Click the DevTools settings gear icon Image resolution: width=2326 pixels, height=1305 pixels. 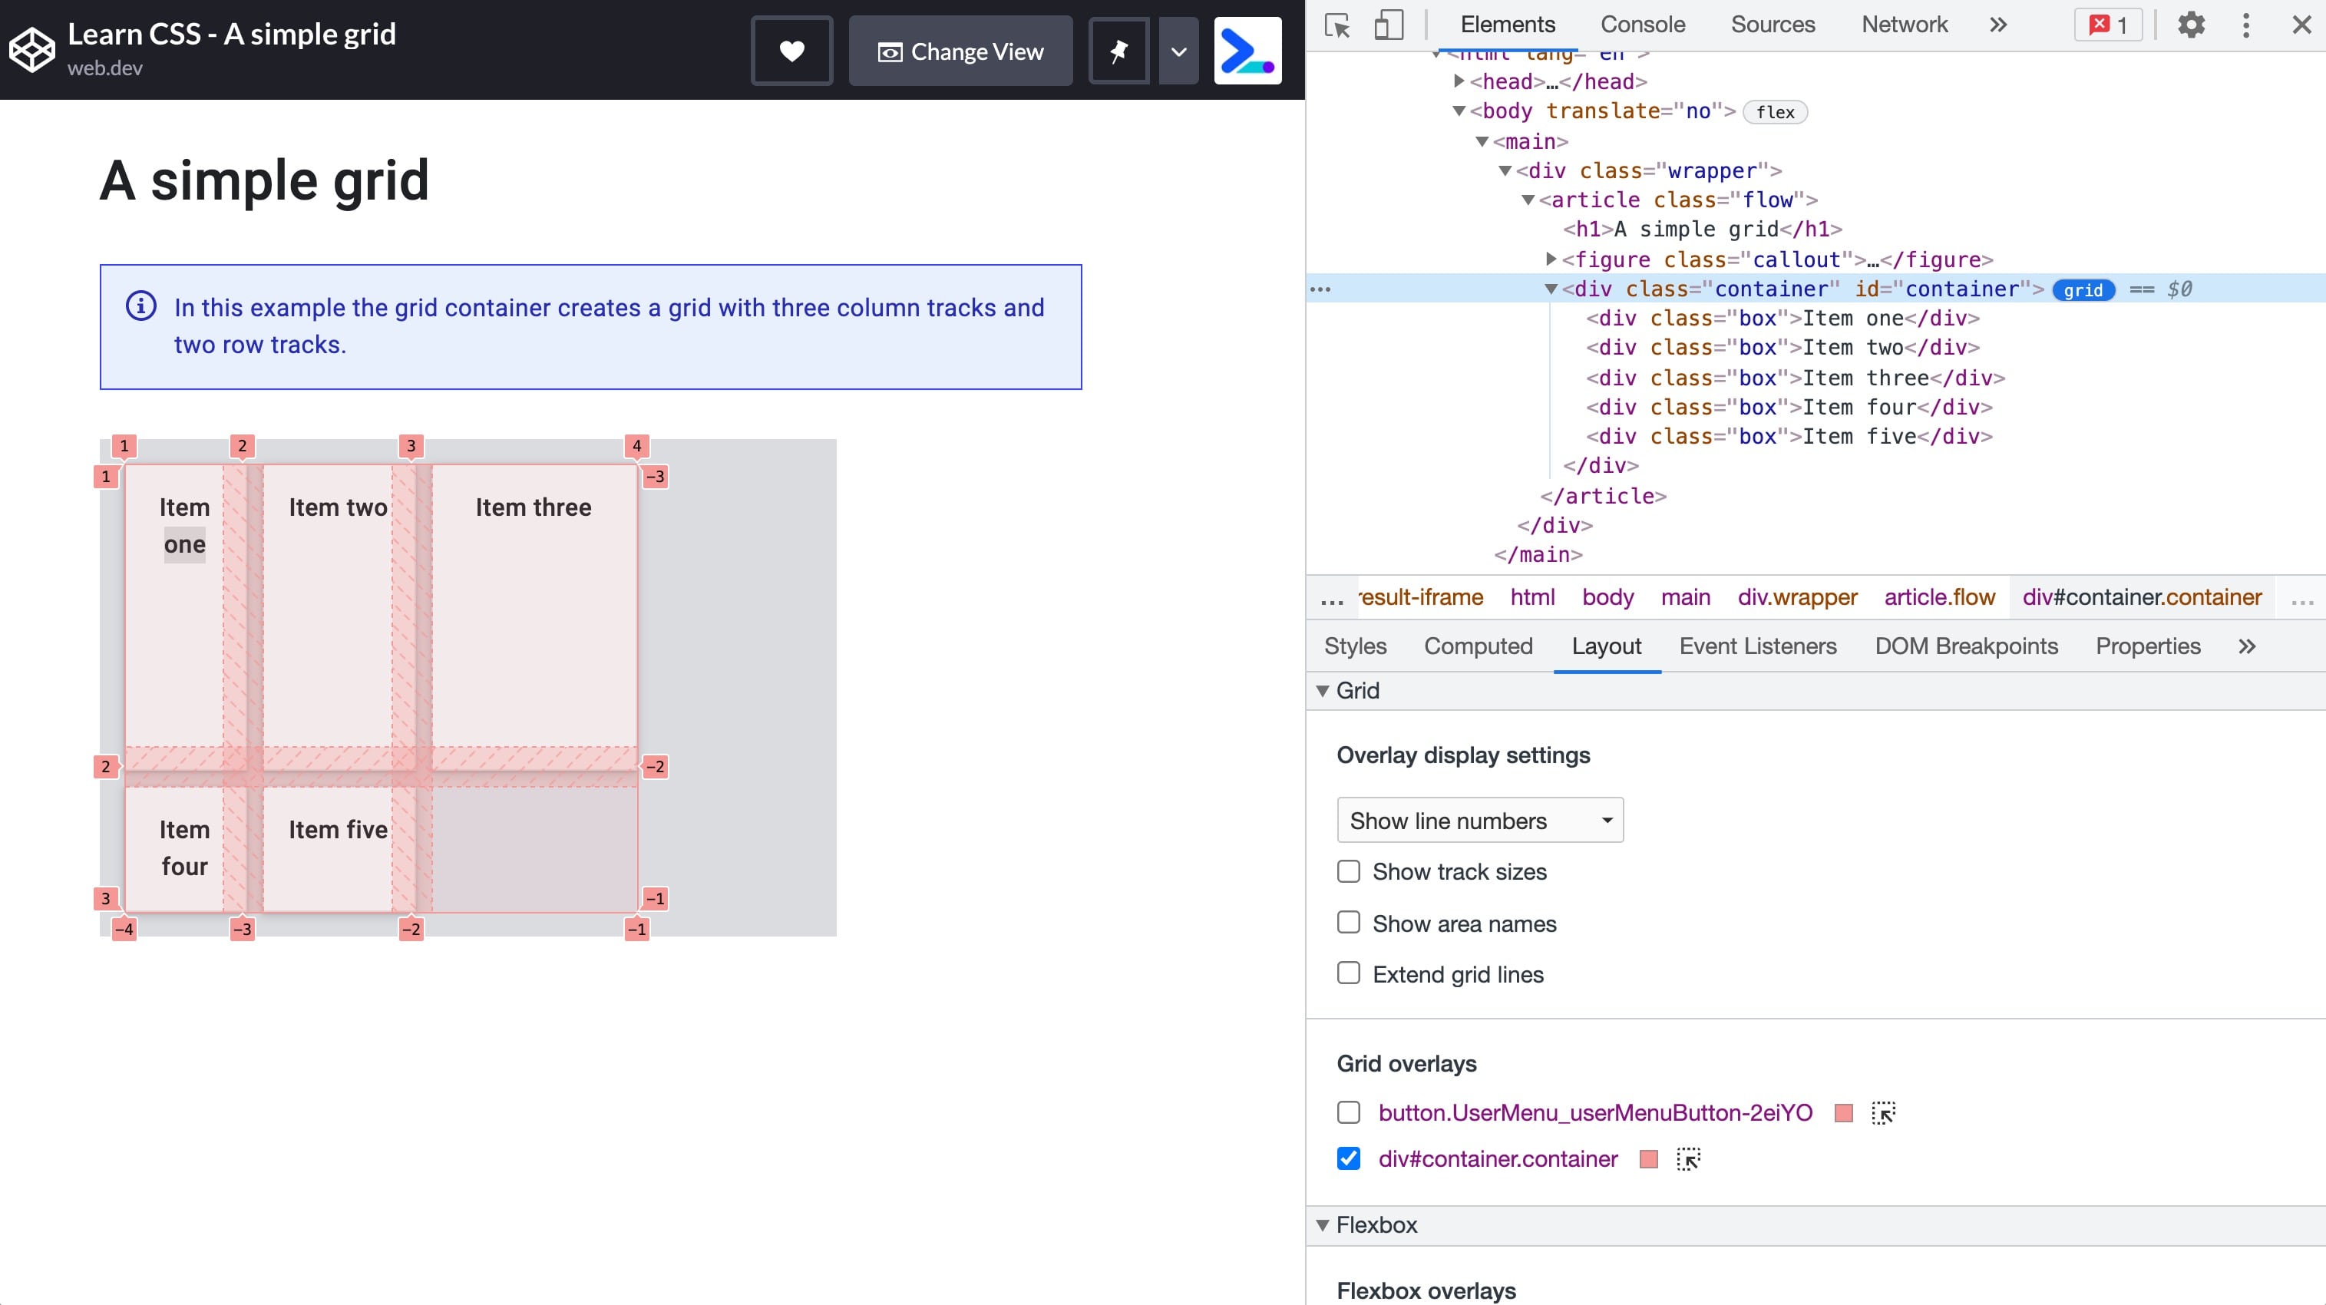2190,24
